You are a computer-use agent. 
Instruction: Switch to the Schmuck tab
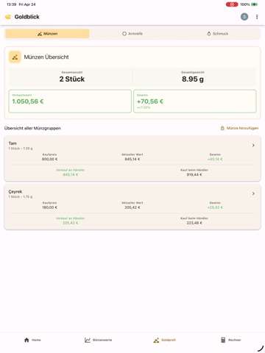218,34
